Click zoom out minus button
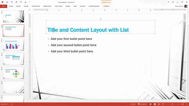The width and height of the screenshot is (189, 106). coord(166,104)
